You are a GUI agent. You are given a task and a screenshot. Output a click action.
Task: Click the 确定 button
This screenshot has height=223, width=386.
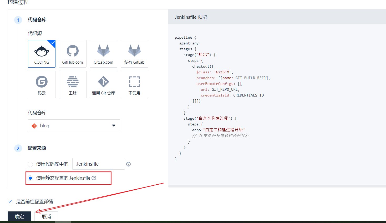(x=19, y=216)
